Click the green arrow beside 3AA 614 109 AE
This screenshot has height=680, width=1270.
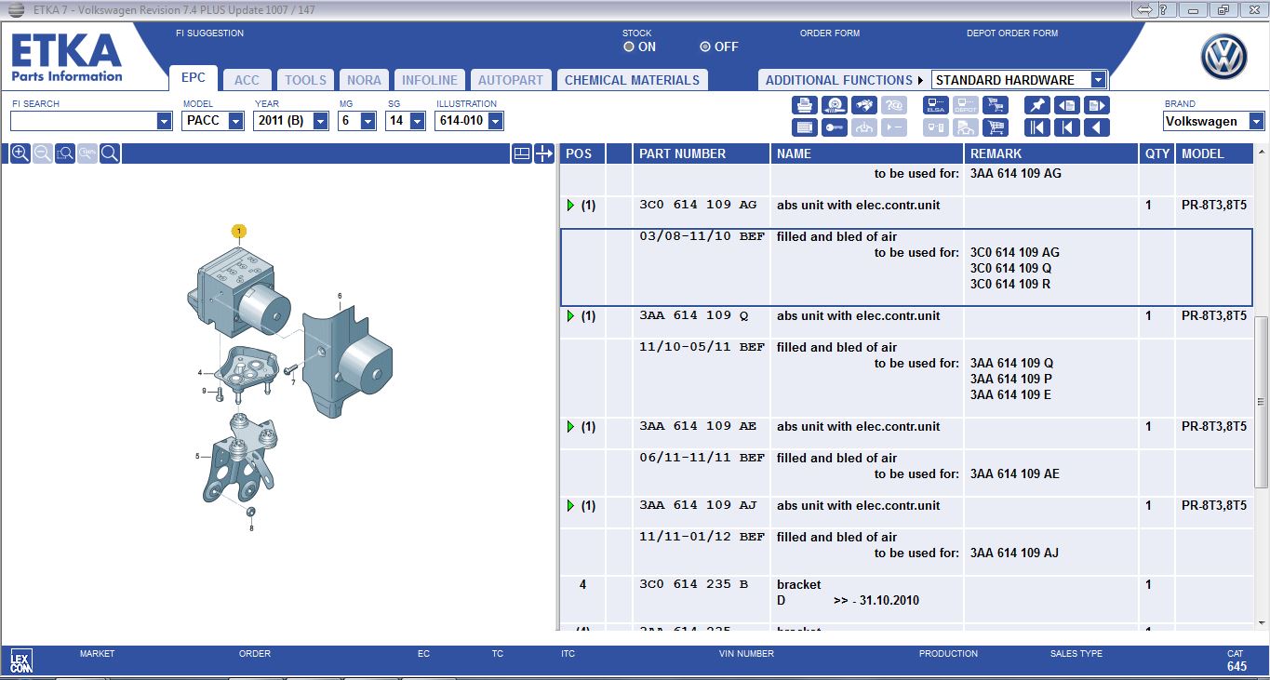coord(571,427)
